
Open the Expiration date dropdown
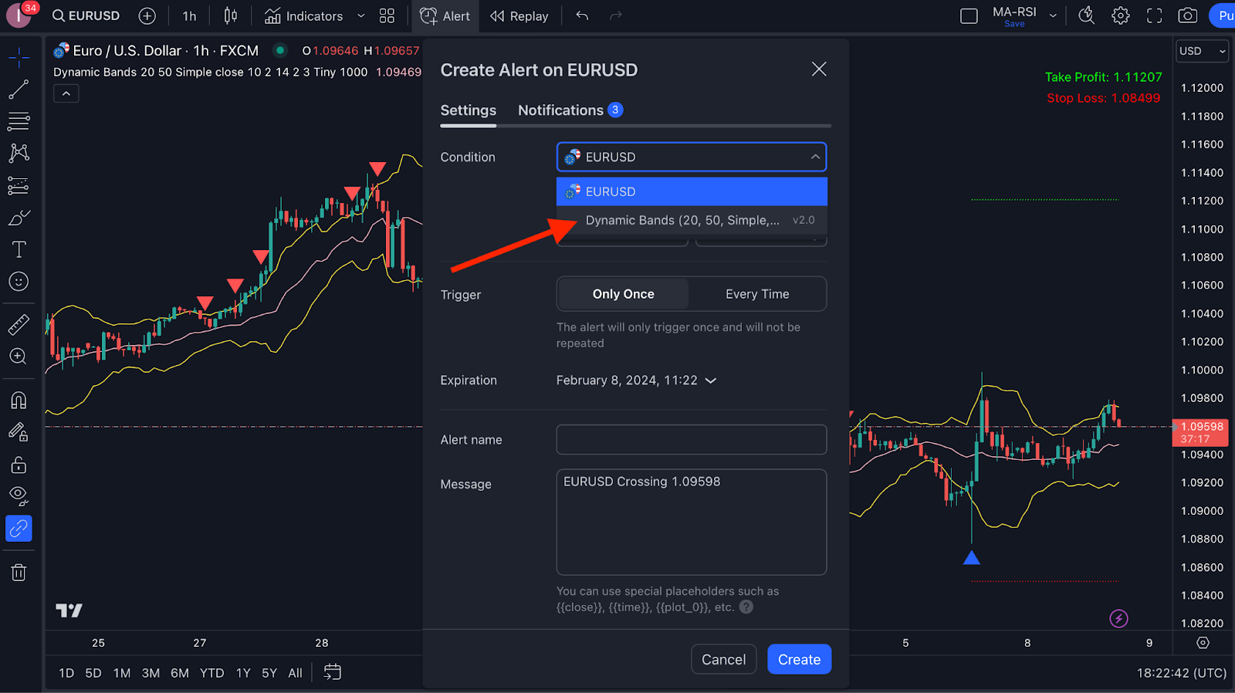coord(636,380)
